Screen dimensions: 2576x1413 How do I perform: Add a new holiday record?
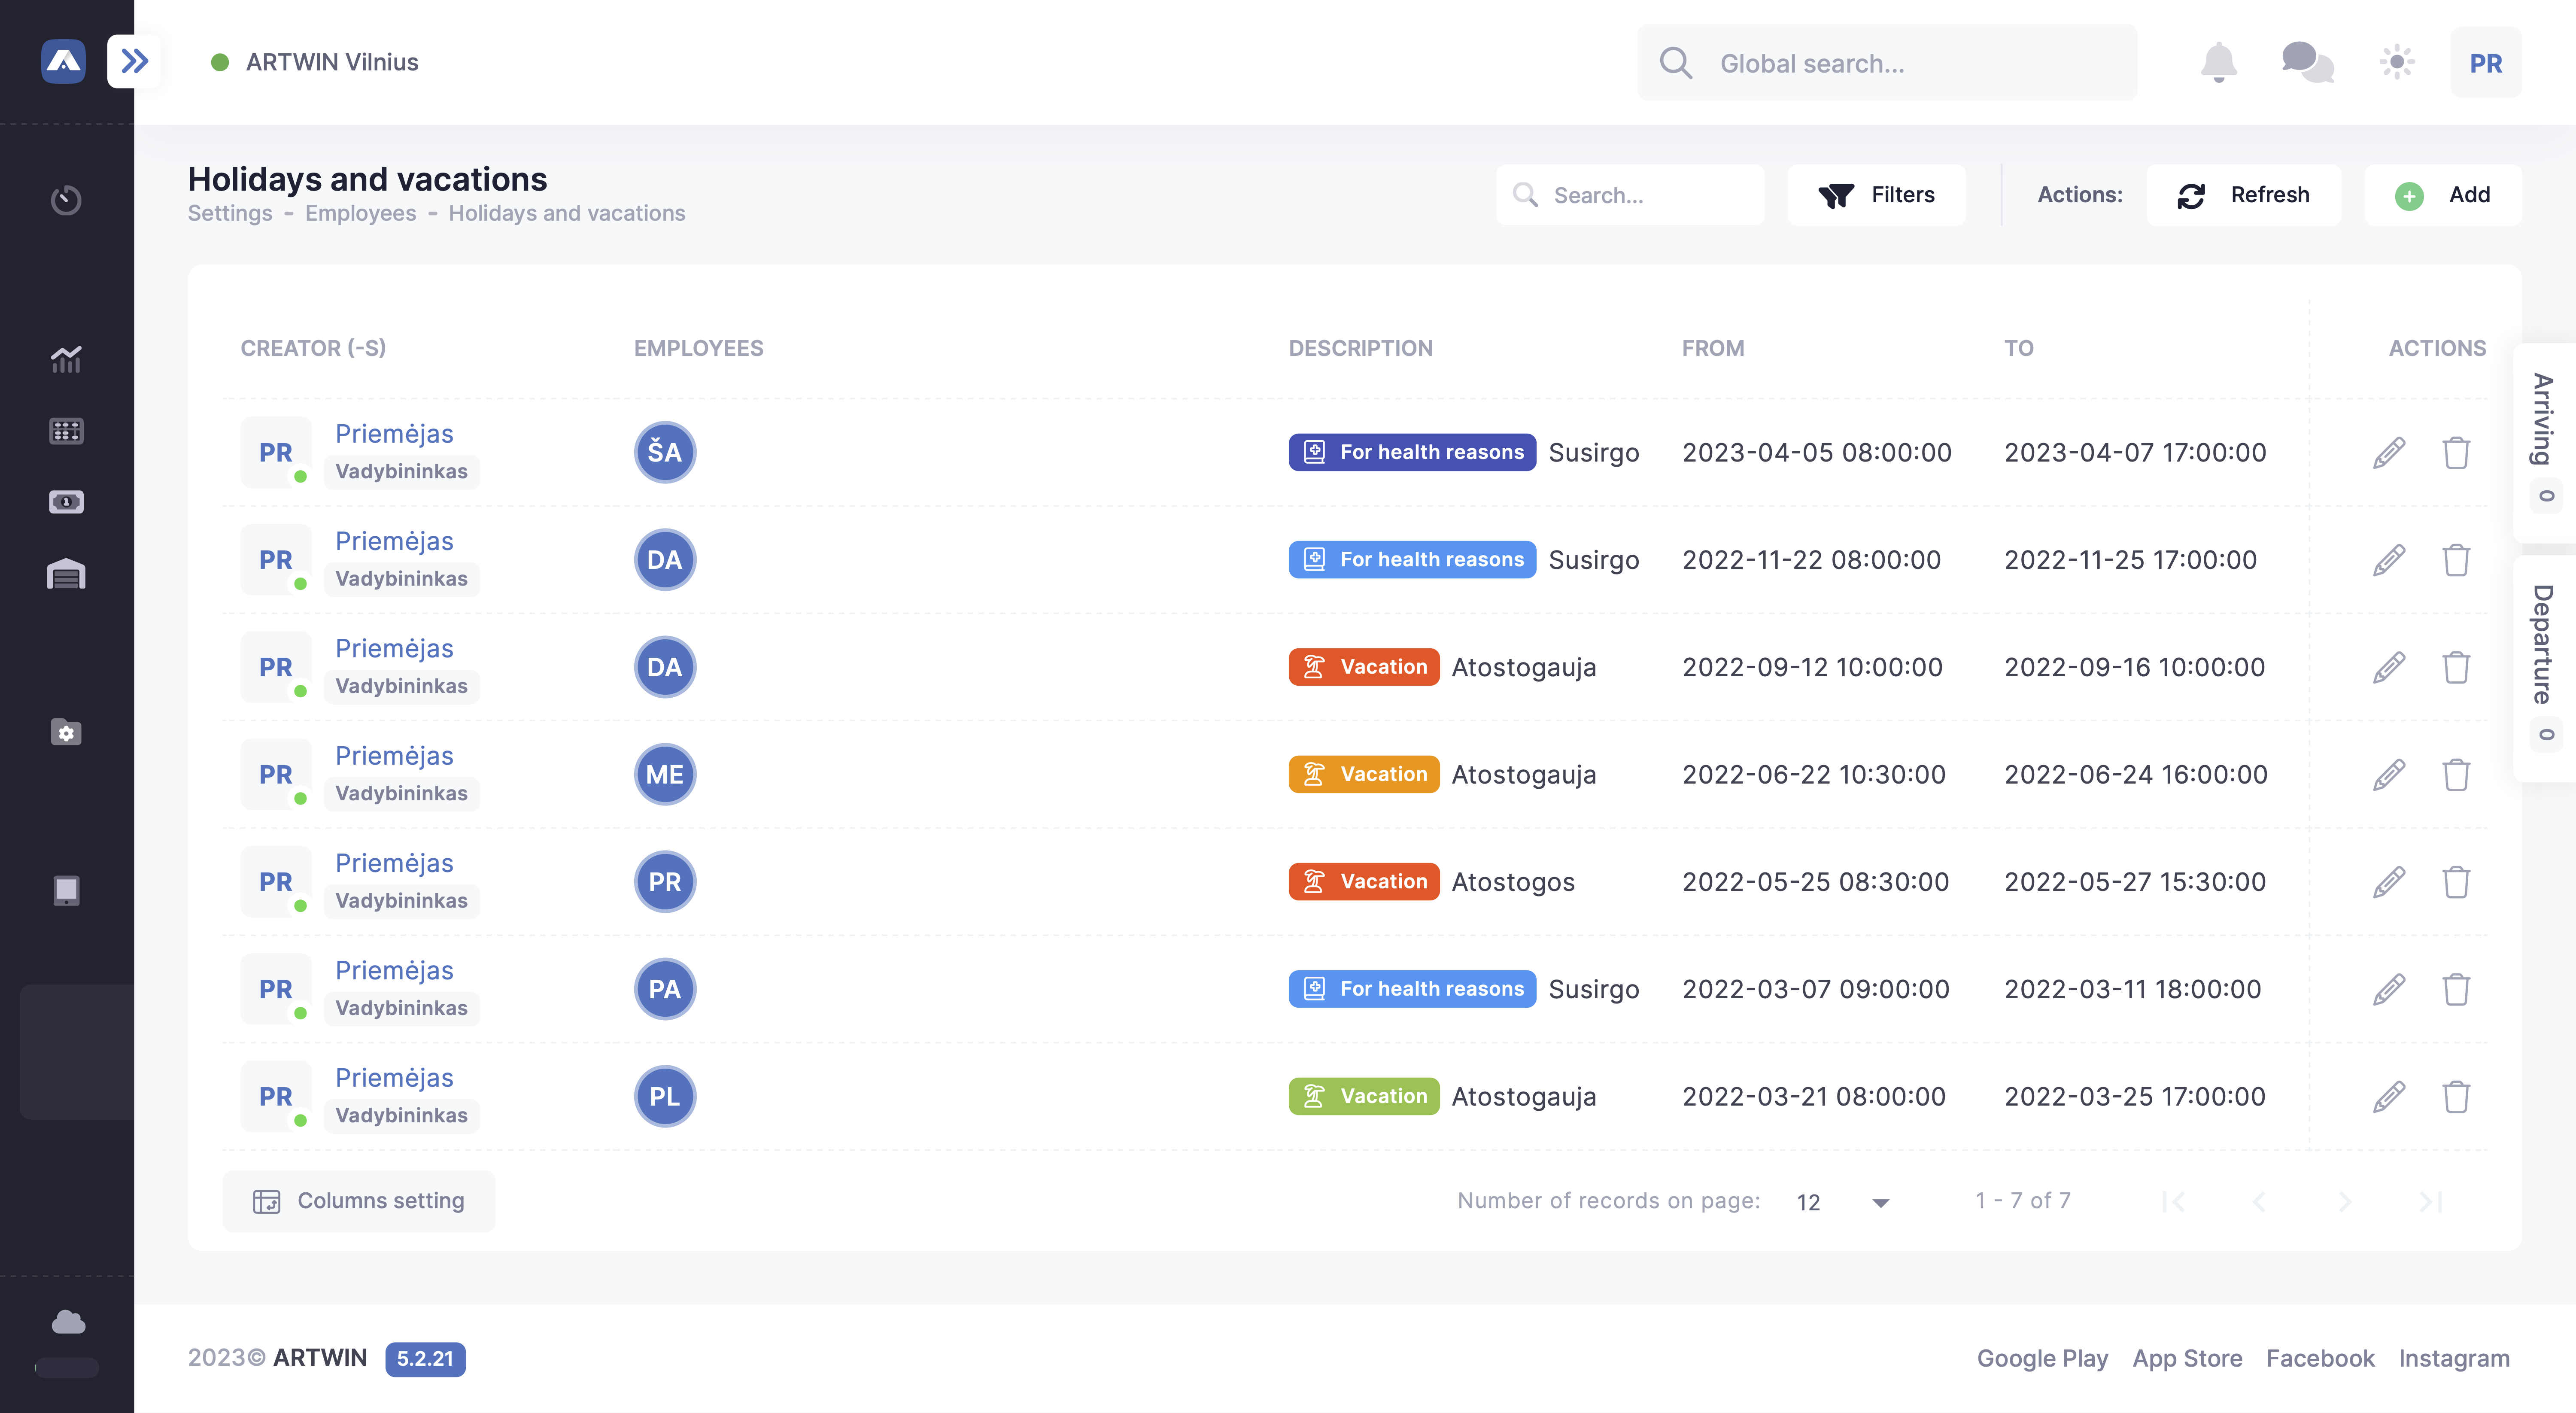[2442, 195]
